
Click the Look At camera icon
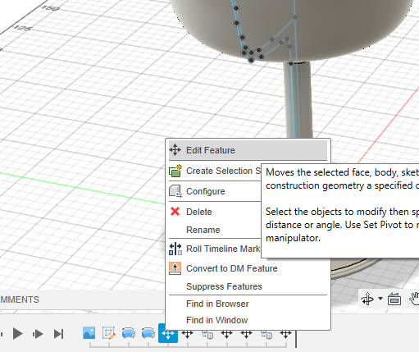tap(394, 299)
